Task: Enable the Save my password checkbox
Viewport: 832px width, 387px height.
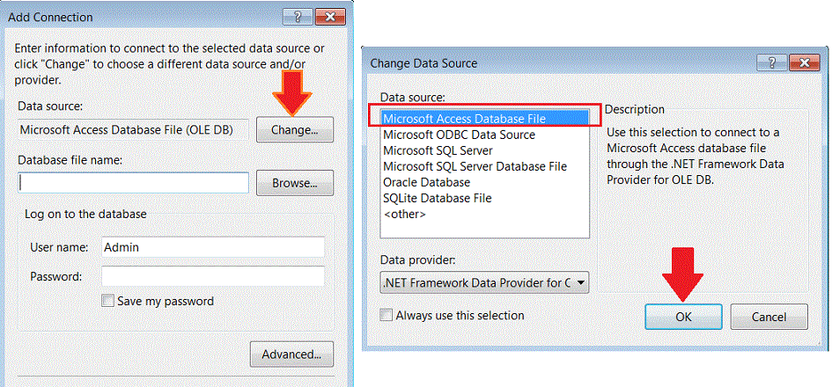Action: 107,301
